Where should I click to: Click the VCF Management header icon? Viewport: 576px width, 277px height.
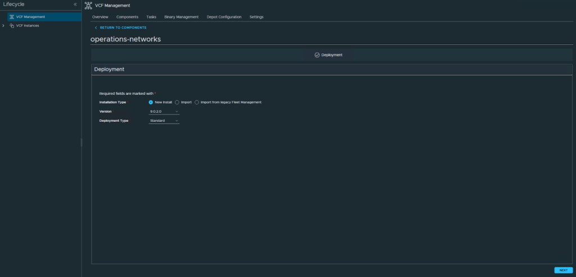click(88, 6)
